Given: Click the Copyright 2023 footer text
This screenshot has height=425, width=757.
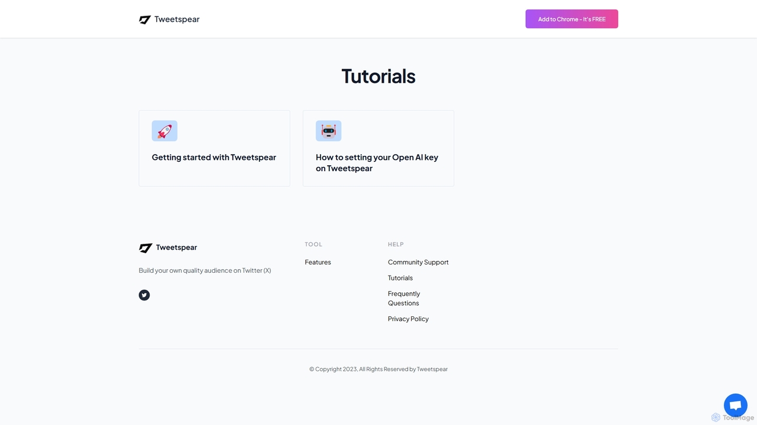Looking at the screenshot, I should [378, 369].
